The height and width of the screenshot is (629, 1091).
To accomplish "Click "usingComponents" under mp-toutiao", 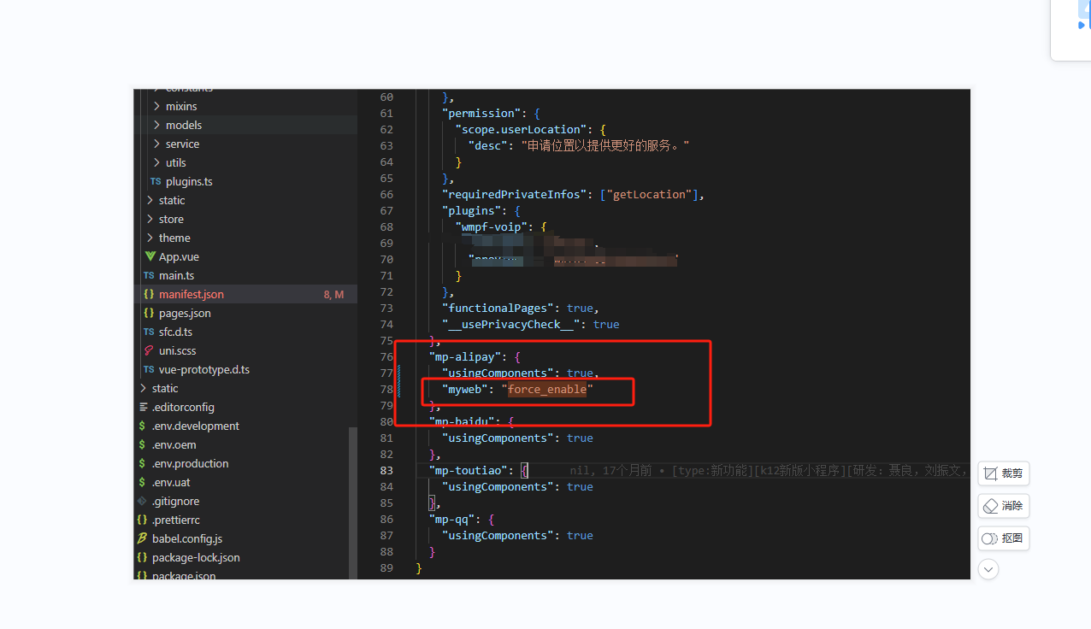I will tap(499, 486).
